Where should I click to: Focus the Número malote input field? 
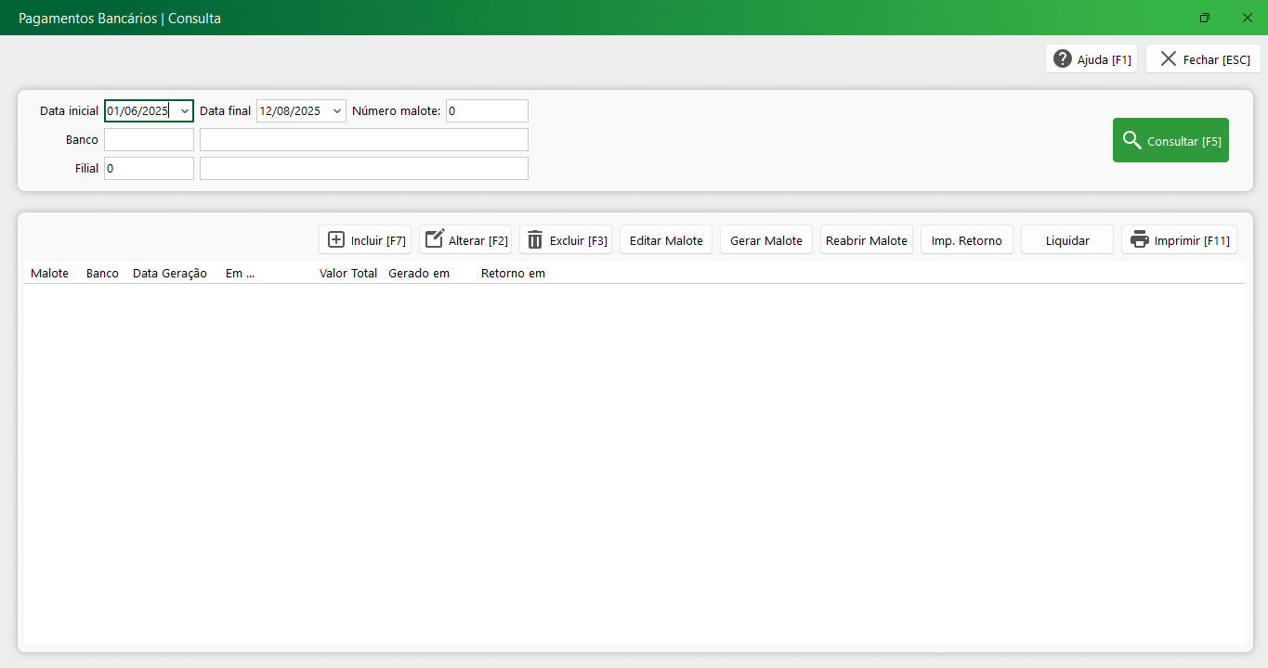coord(487,111)
